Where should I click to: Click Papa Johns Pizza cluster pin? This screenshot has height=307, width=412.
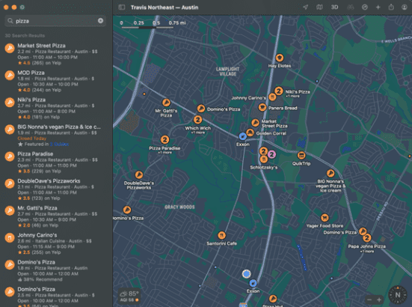coord(367,238)
